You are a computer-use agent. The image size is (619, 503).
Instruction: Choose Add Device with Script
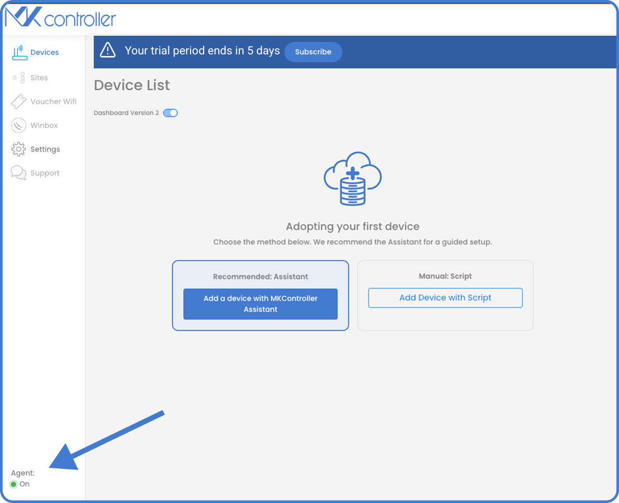[445, 298]
